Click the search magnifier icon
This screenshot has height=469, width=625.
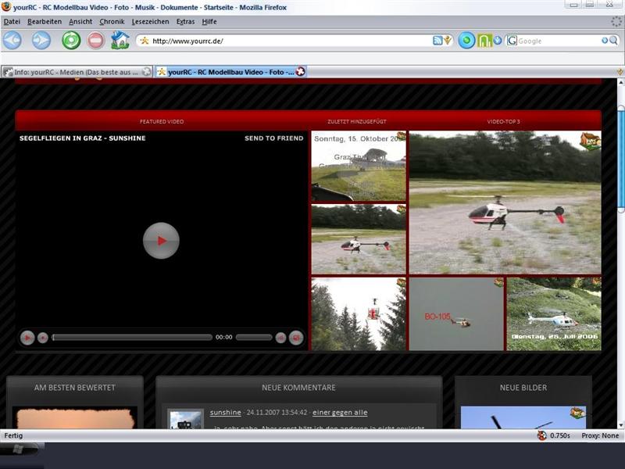pos(605,41)
